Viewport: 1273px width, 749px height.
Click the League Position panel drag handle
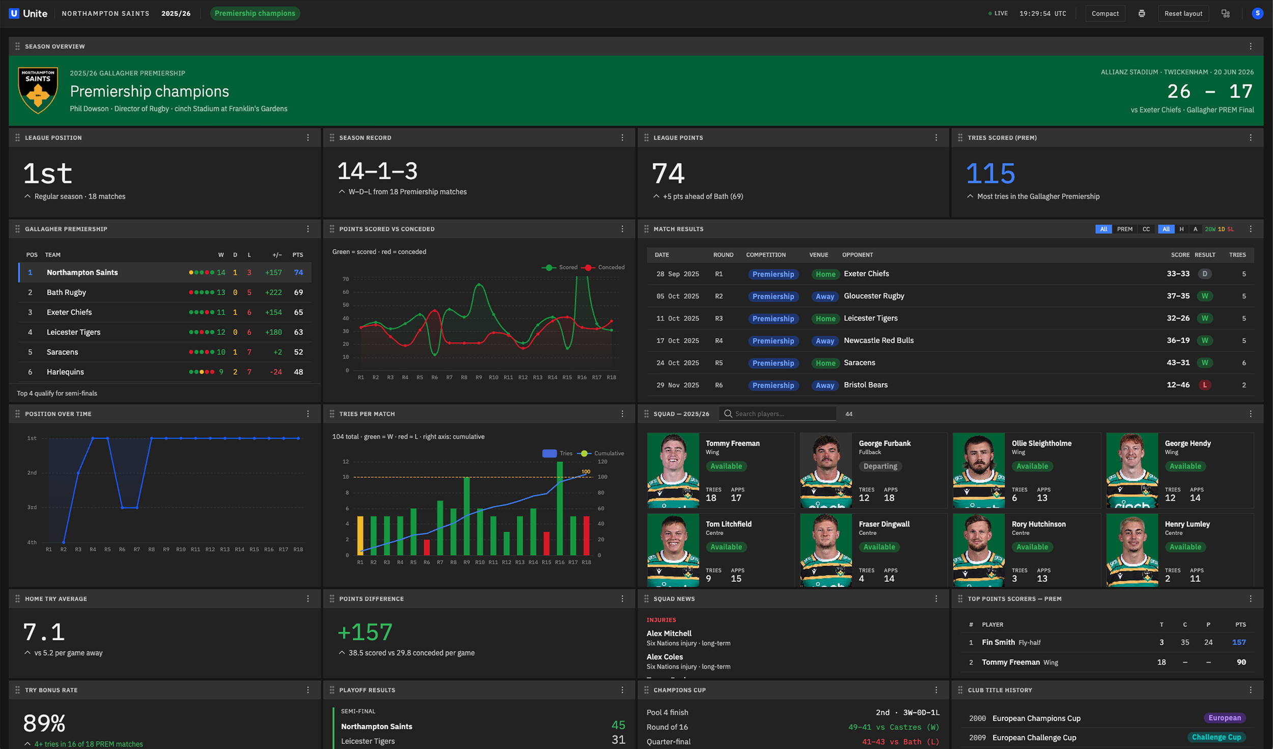17,138
